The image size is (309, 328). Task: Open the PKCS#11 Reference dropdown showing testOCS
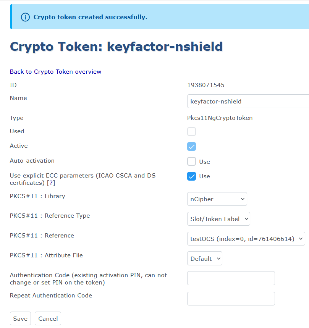(246, 238)
